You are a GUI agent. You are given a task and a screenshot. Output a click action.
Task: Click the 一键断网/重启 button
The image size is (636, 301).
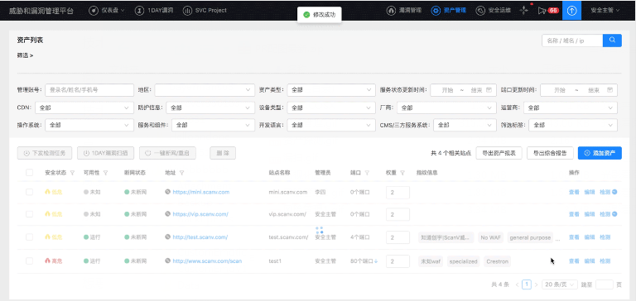click(x=167, y=153)
